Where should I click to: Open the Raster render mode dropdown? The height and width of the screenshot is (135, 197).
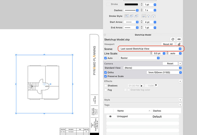139,58
